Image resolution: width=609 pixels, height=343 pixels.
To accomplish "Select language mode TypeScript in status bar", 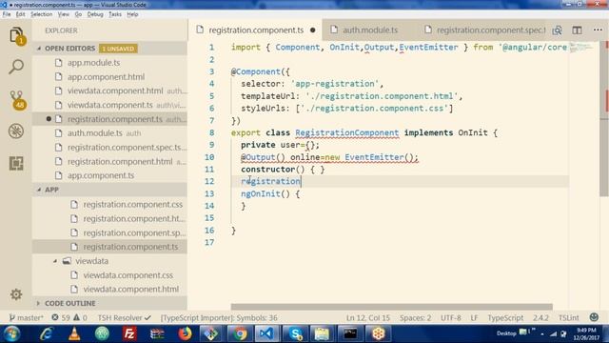I will [505, 317].
